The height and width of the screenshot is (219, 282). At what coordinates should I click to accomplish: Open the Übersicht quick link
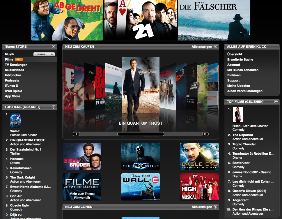point(235,54)
